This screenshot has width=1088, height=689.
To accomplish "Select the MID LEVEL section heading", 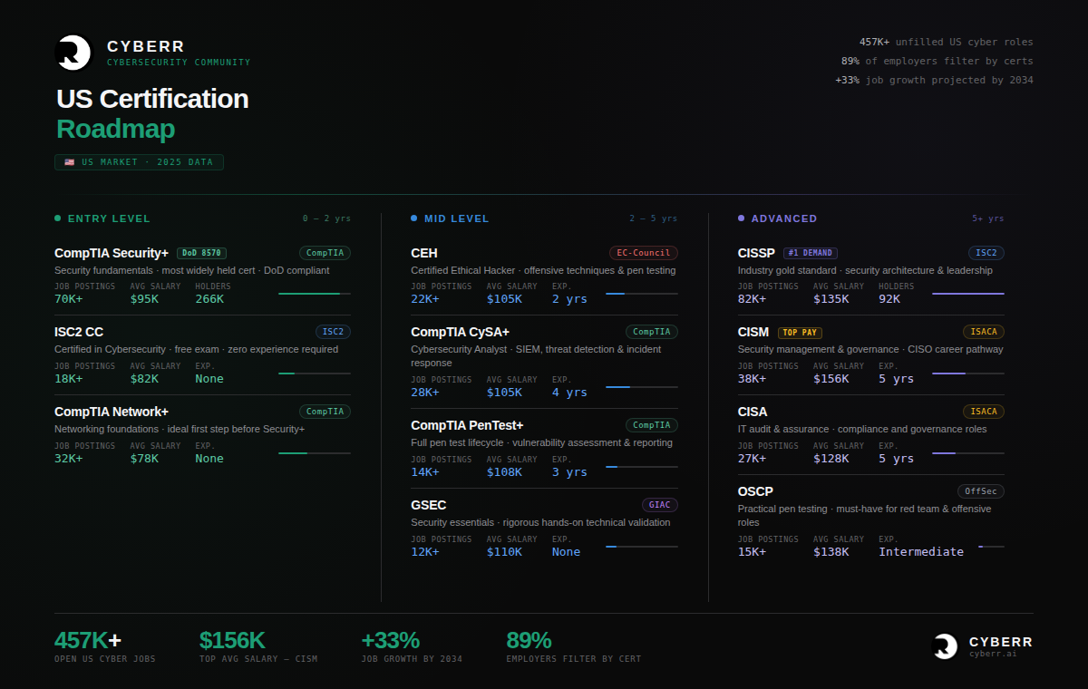I will tap(457, 218).
